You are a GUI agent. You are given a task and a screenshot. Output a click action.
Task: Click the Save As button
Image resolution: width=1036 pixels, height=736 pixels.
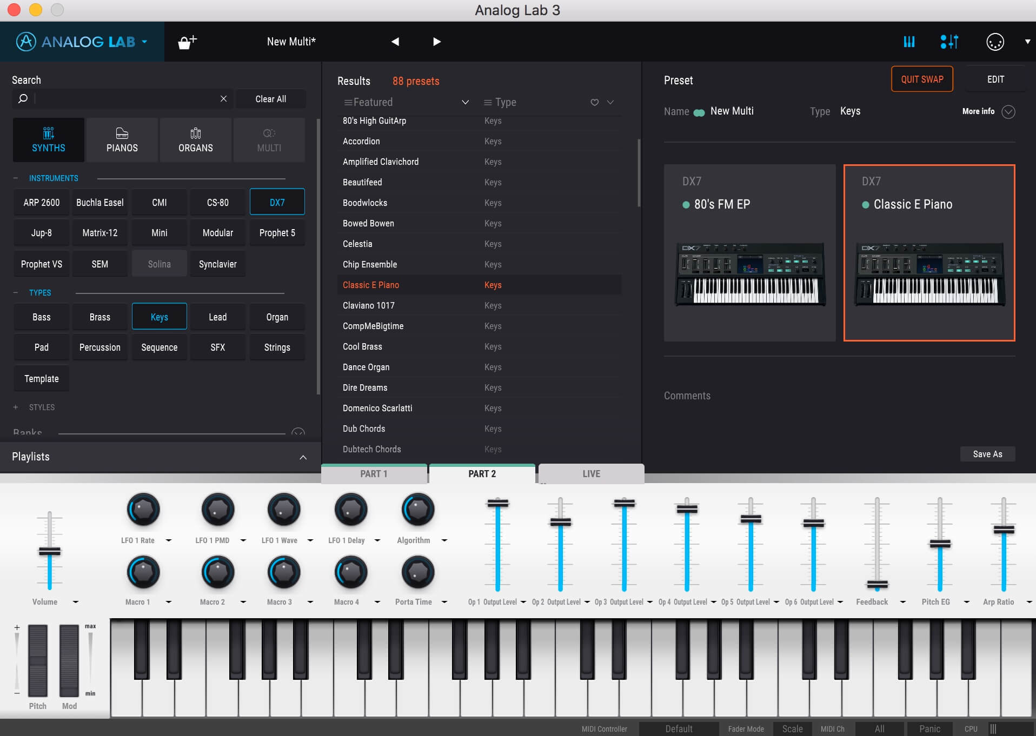tap(987, 454)
